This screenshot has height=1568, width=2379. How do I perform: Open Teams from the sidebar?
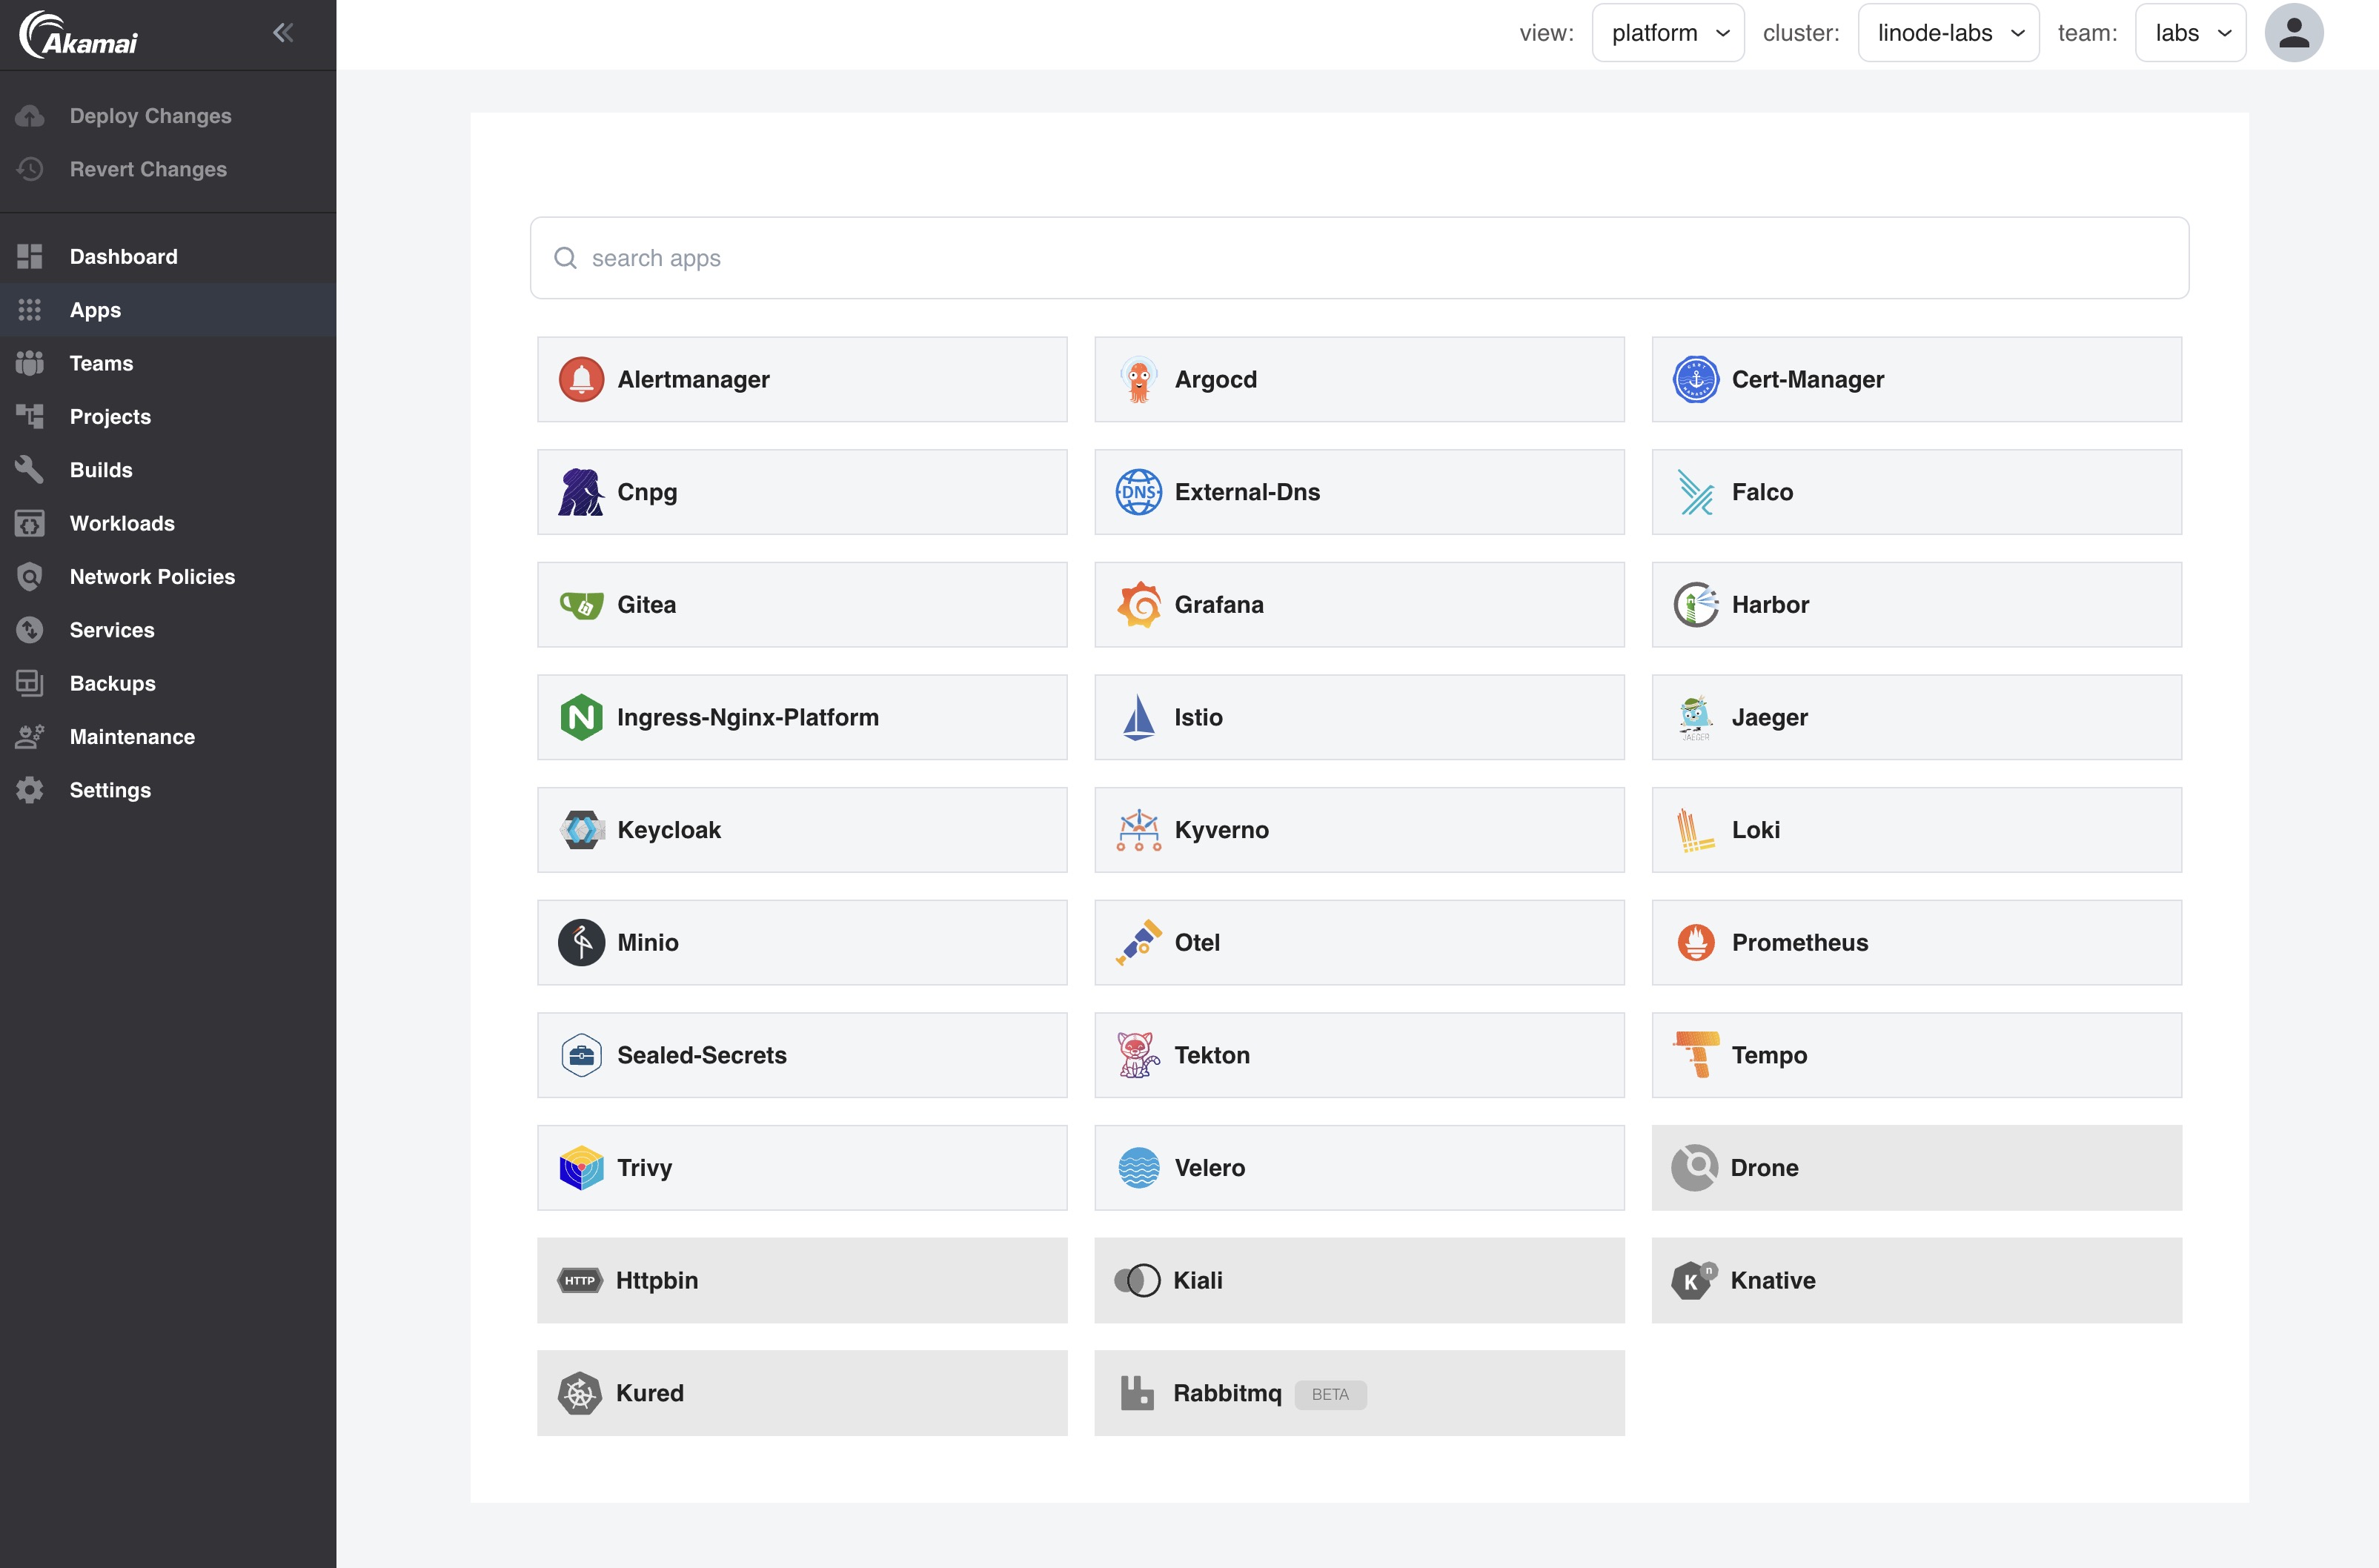[x=168, y=363]
